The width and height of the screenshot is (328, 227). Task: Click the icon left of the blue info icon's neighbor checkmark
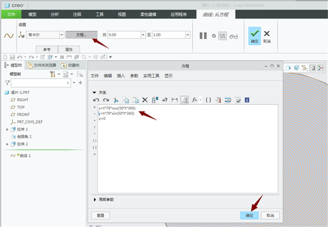click(228, 100)
